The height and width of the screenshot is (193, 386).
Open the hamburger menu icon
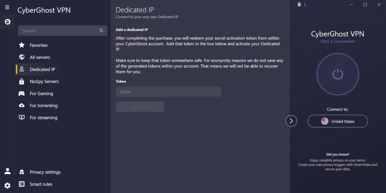[x=7, y=7]
